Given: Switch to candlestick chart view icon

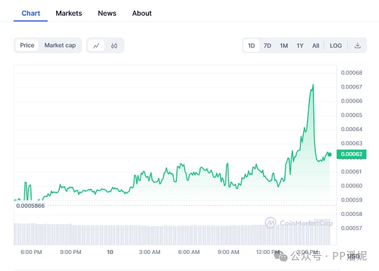Looking at the screenshot, I should (114, 46).
